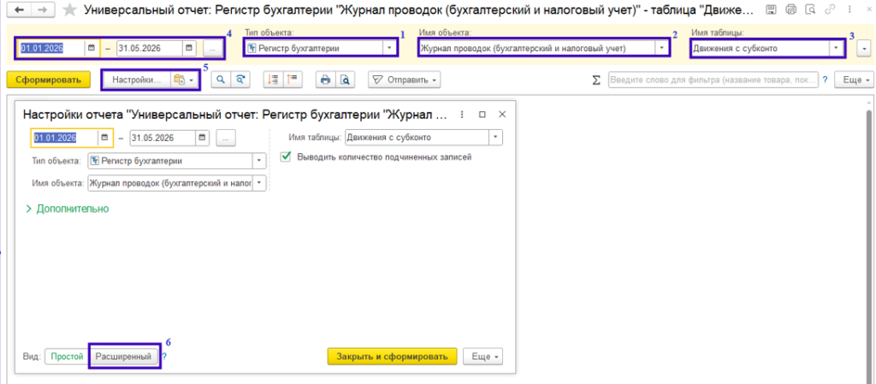
Task: Expand main Тип объекта dropdown
Action: point(389,49)
